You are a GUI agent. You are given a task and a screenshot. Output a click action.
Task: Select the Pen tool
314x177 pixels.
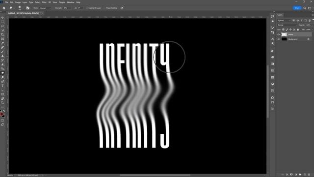point(2,82)
